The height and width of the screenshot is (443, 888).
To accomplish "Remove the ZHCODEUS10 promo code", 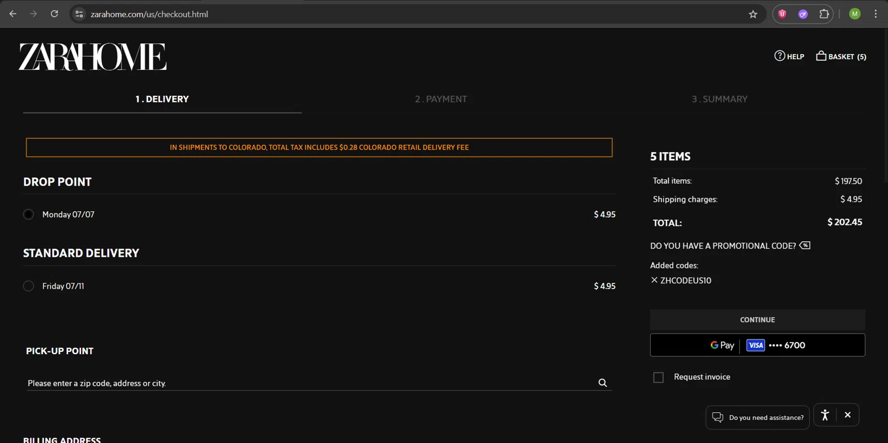I will coord(654,280).
